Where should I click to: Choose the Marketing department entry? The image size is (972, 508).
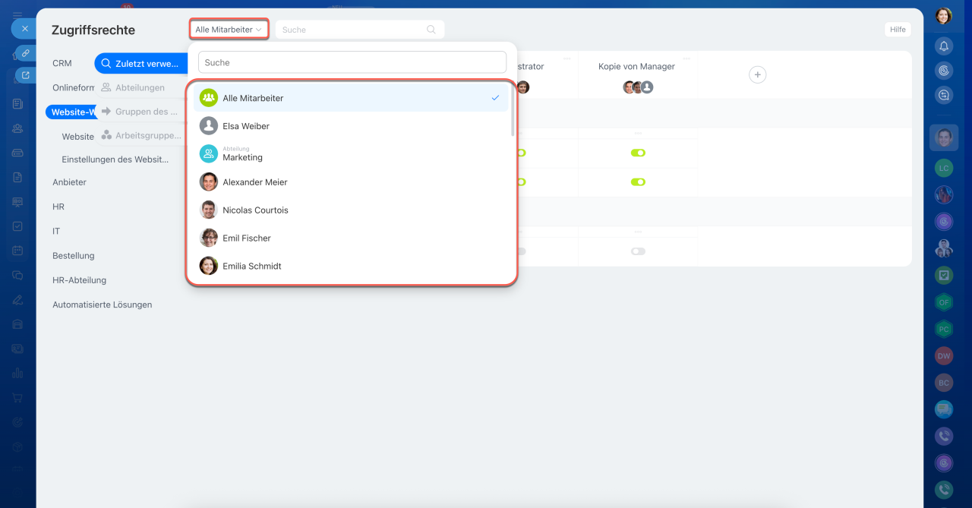pos(351,154)
